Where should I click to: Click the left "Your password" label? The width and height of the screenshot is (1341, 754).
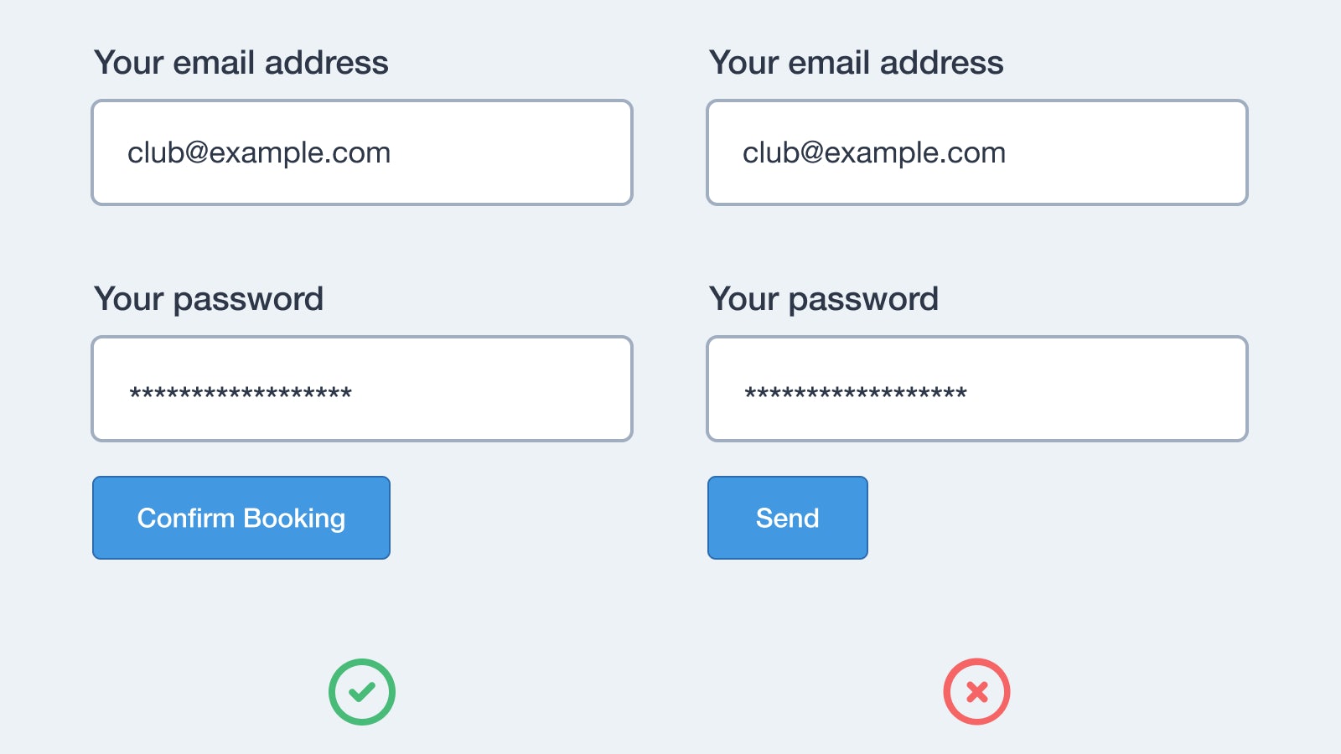pyautogui.click(x=209, y=299)
